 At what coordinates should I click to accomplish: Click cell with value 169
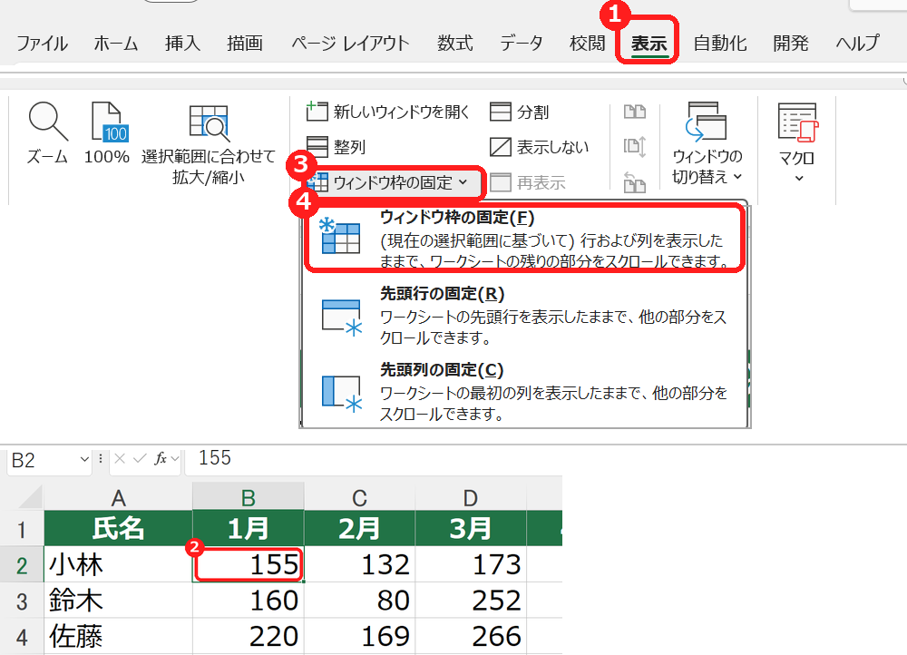pos(359,636)
